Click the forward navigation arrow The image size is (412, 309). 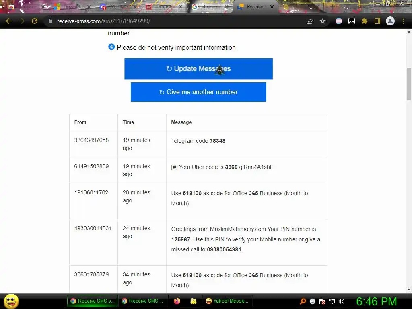(x=22, y=21)
